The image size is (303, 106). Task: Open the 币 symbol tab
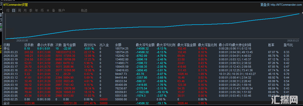tap(42, 10)
